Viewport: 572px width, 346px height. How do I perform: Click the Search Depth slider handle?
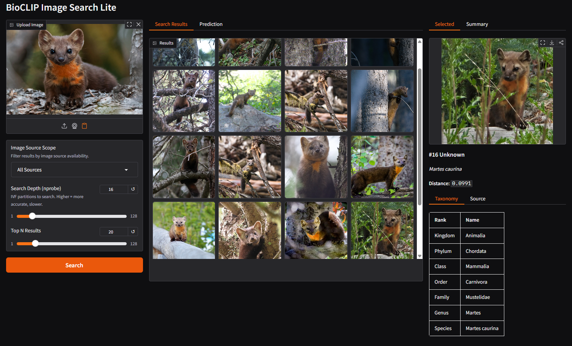(x=32, y=216)
